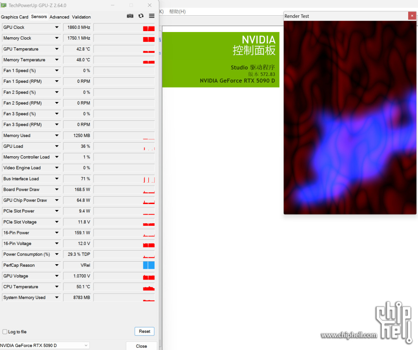Click the Render Test animation area
This screenshot has width=418, height=350.
coord(350,117)
